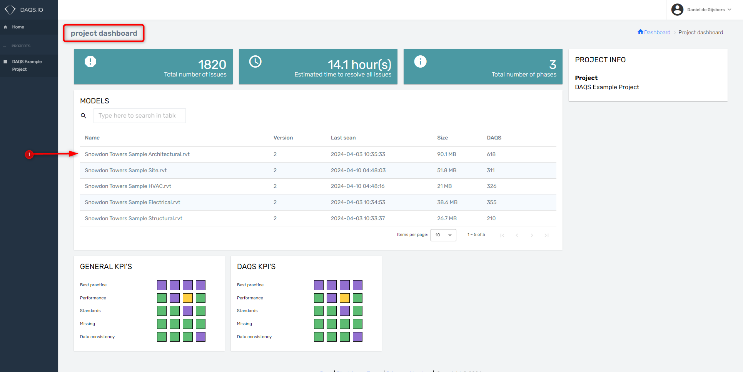
Task: Click yellow Performance square in General KPI's
Action: (188, 298)
